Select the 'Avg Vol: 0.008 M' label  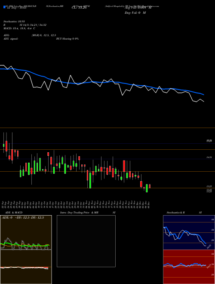click(138, 8)
